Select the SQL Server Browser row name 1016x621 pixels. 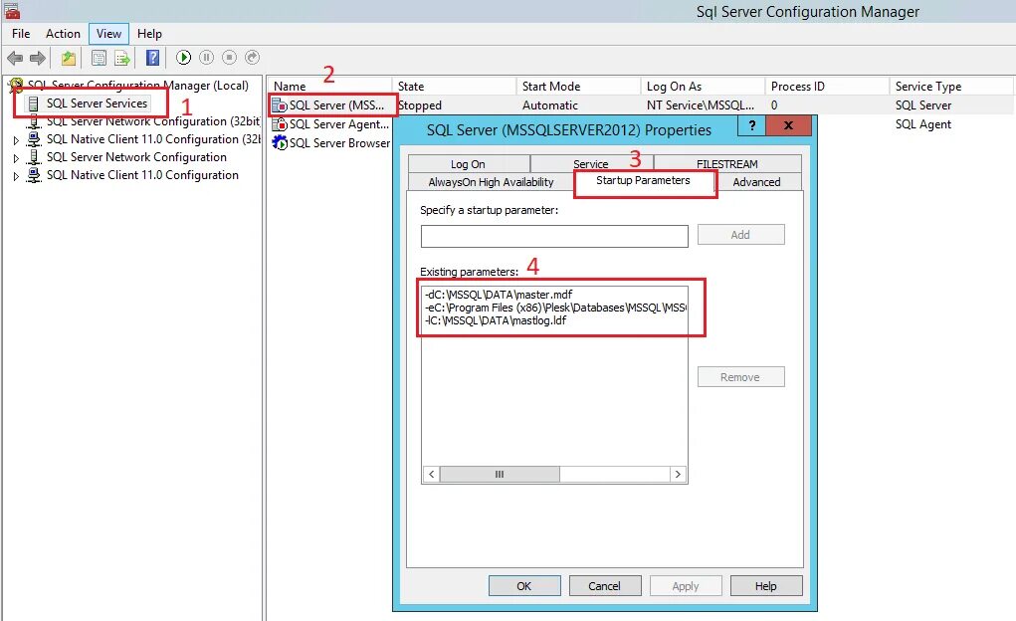pyautogui.click(x=339, y=142)
